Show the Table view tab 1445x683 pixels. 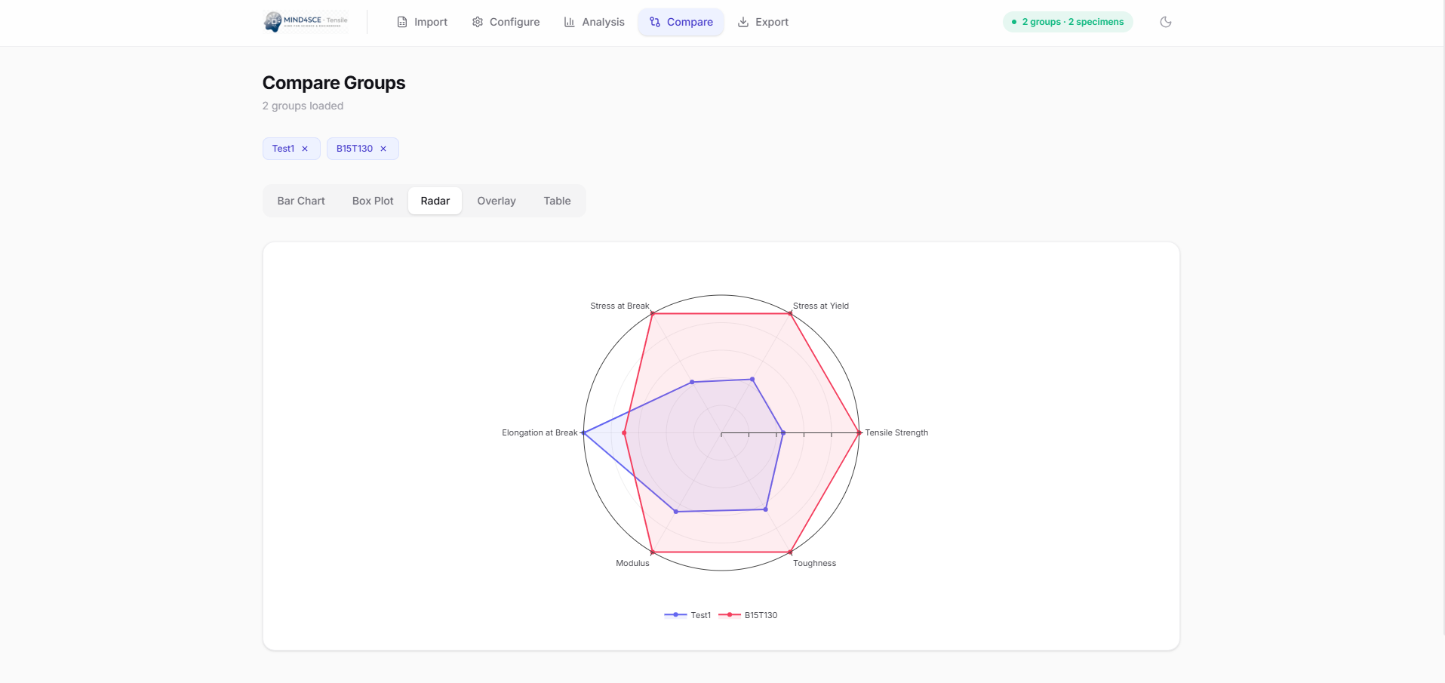click(x=557, y=201)
